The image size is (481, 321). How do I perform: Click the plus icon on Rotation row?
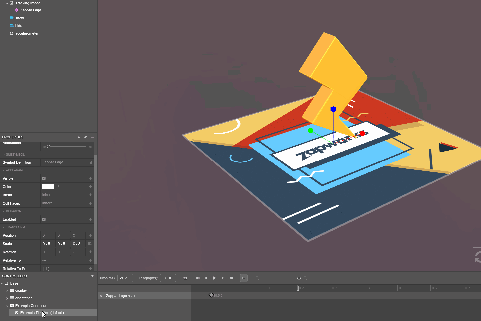pyautogui.click(x=90, y=252)
